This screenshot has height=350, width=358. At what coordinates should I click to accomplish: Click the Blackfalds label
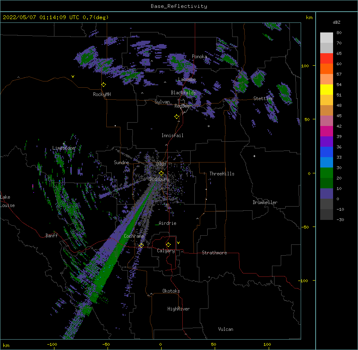[183, 93]
